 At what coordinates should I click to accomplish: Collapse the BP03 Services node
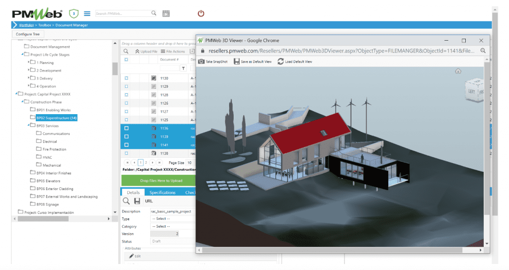pyautogui.click(x=28, y=125)
